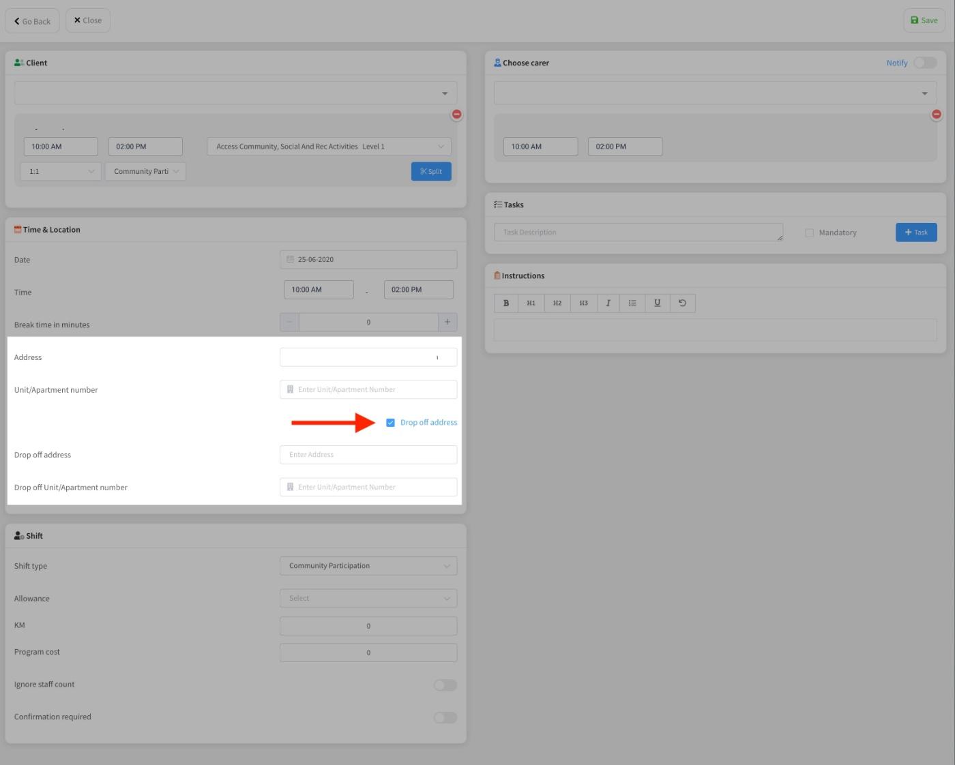The width and height of the screenshot is (955, 765).
Task: Edit carer start time 10:00 AM
Action: [541, 147]
